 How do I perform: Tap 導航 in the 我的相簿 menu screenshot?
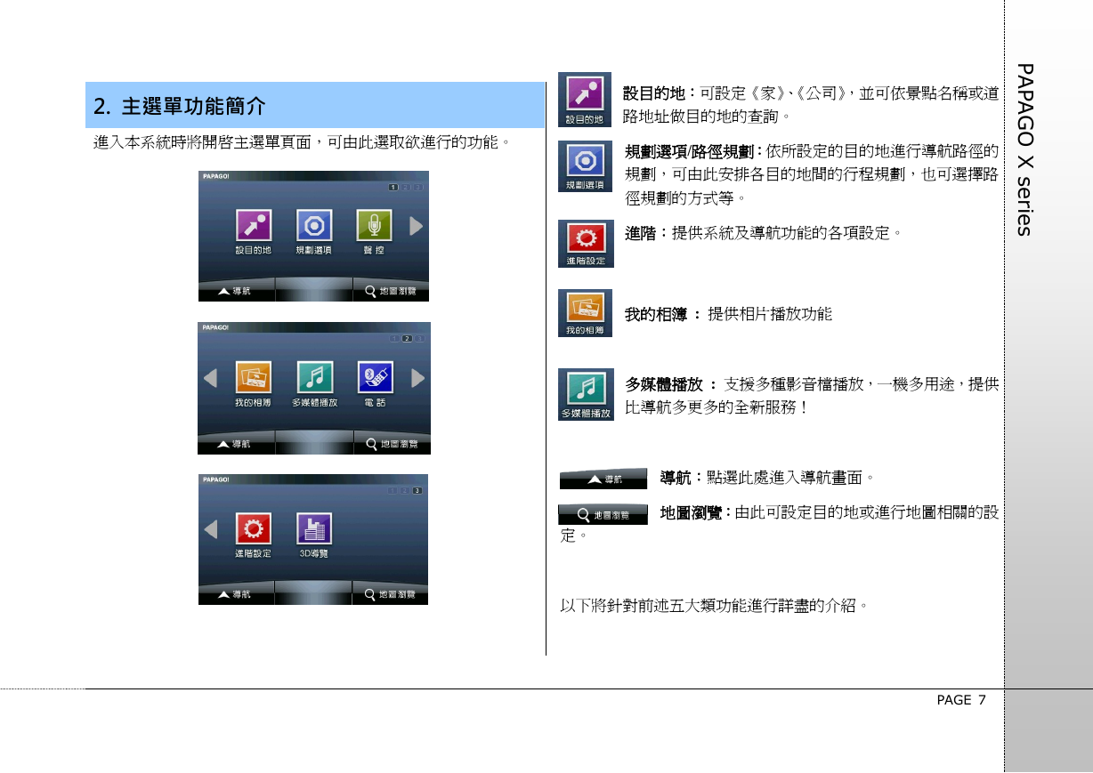click(236, 444)
